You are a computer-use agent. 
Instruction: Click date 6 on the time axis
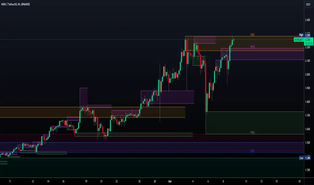click(208, 181)
